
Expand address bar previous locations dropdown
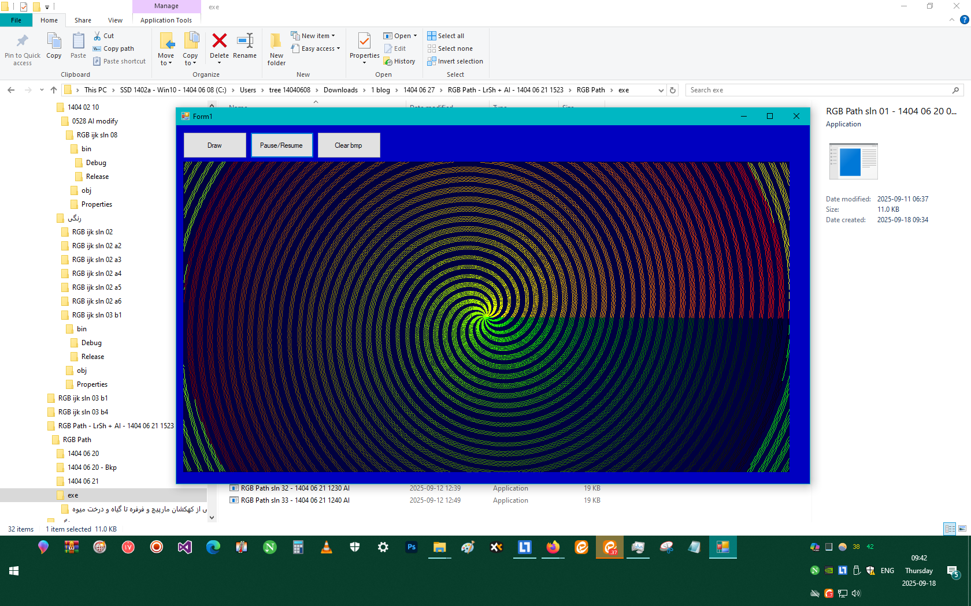pos(661,90)
